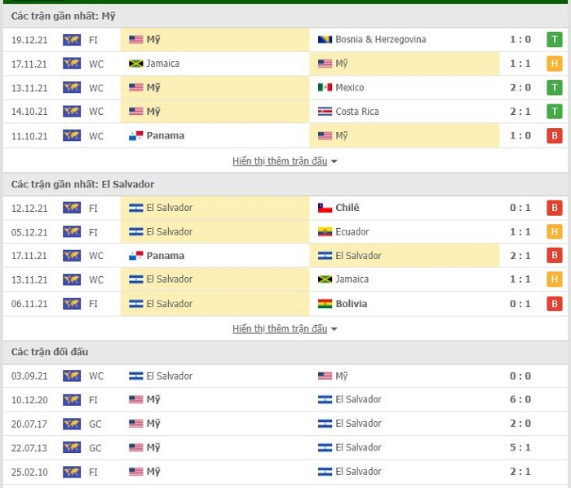Image resolution: width=571 pixels, height=488 pixels.
Task: Click the Bosnia & Herzegovina flag icon
Action: pos(325,39)
